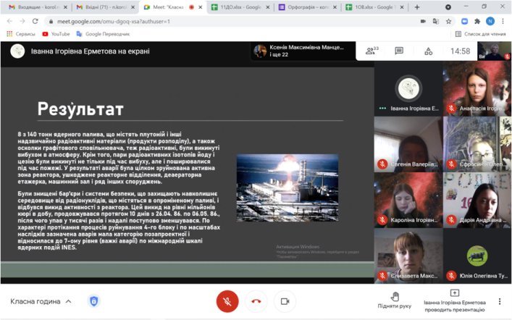Hang up the Meet call

pyautogui.click(x=256, y=301)
